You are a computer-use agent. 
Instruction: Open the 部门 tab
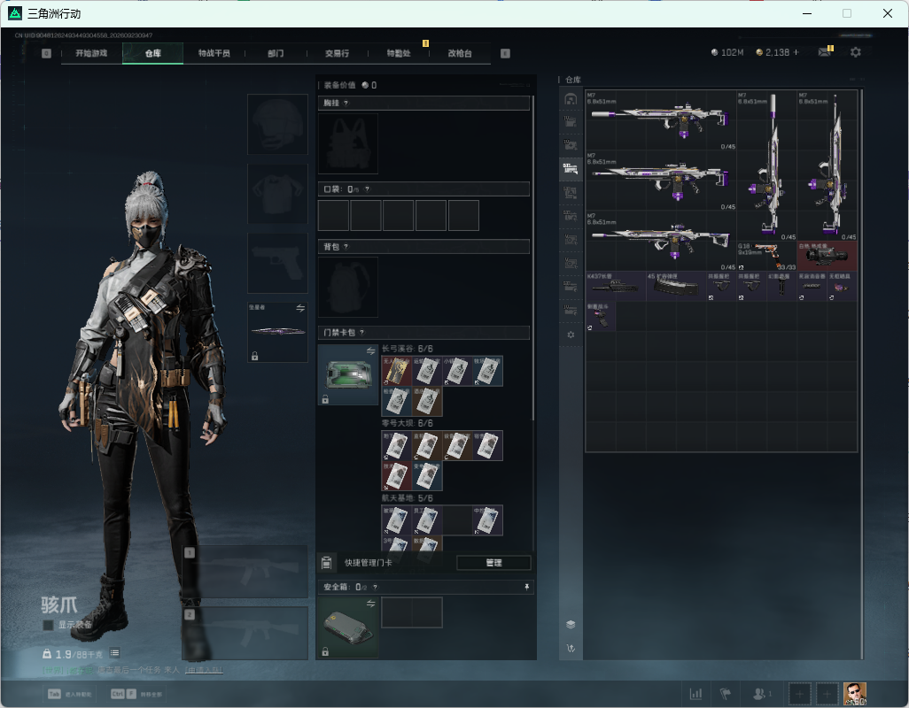click(276, 53)
